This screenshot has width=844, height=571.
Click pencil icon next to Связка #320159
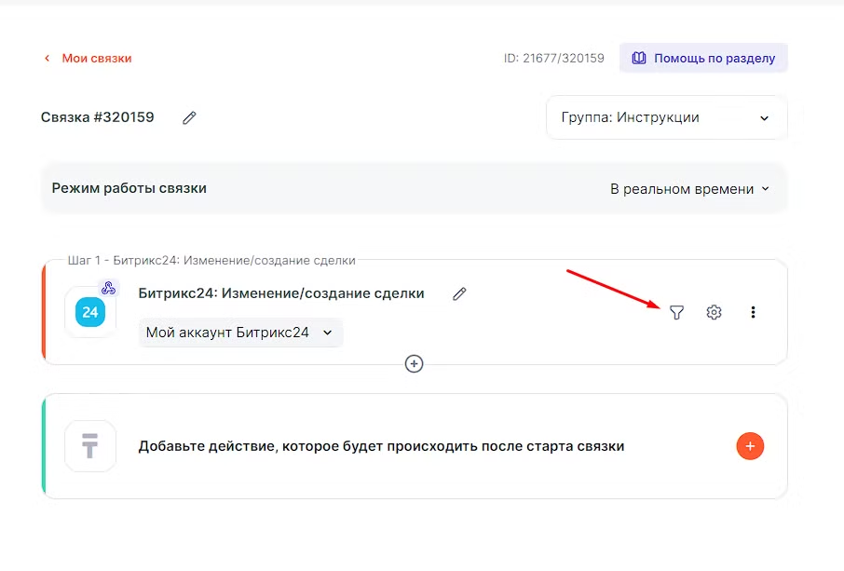coord(189,118)
